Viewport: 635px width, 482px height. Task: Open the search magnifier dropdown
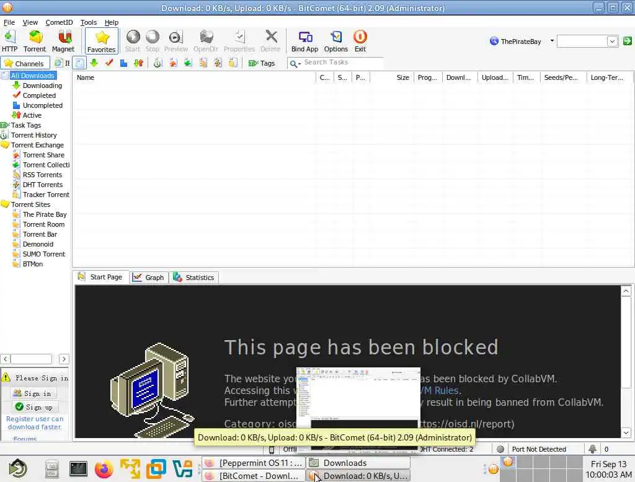295,64
